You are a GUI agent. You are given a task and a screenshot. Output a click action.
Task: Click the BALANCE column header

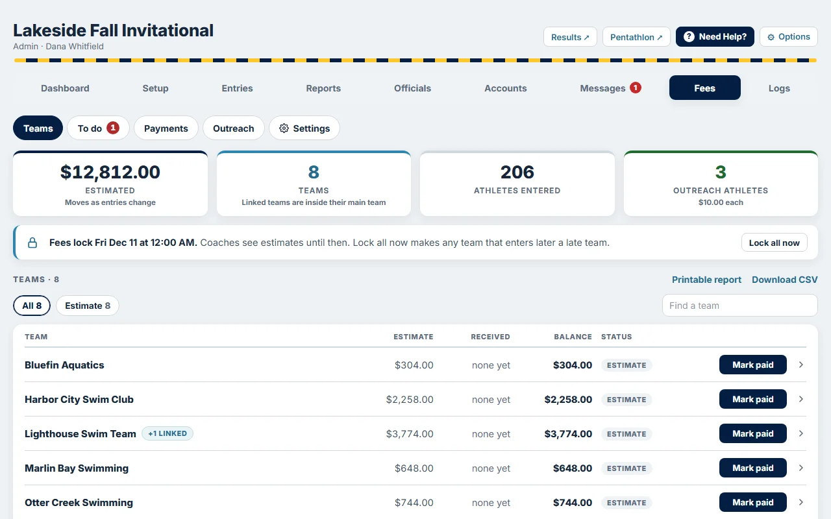(x=573, y=337)
